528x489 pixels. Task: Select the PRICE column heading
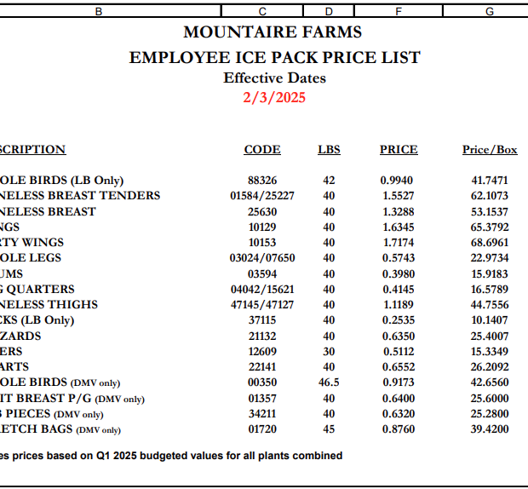[x=399, y=150]
